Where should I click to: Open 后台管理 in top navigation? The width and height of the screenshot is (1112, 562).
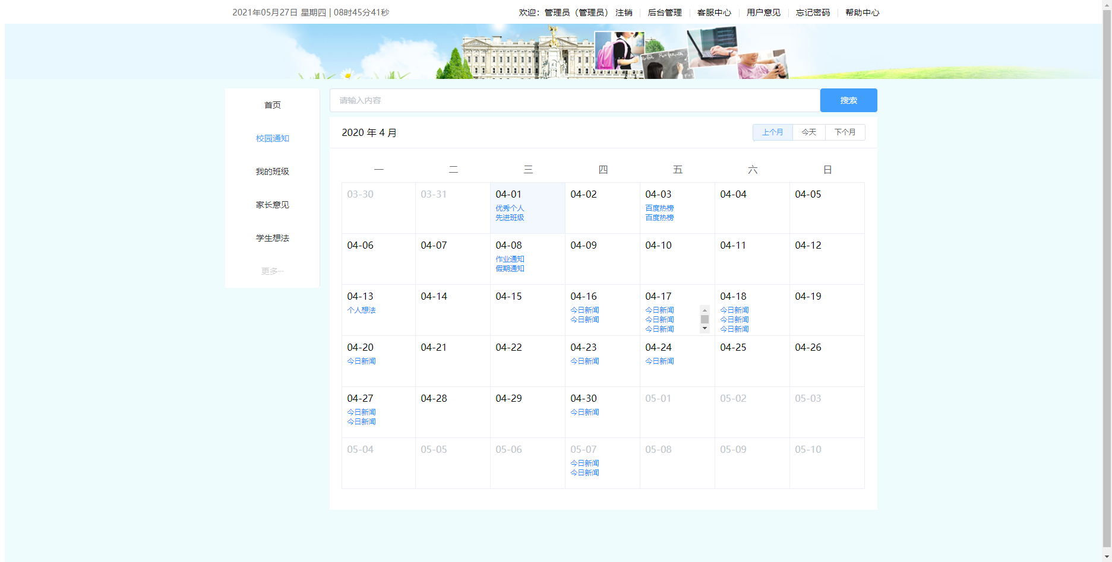[665, 12]
